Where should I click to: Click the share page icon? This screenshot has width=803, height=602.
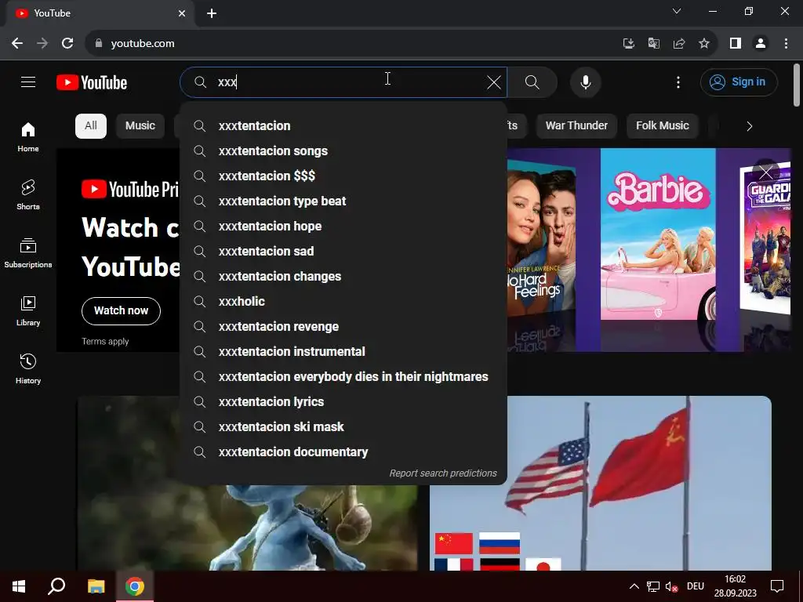pos(679,44)
